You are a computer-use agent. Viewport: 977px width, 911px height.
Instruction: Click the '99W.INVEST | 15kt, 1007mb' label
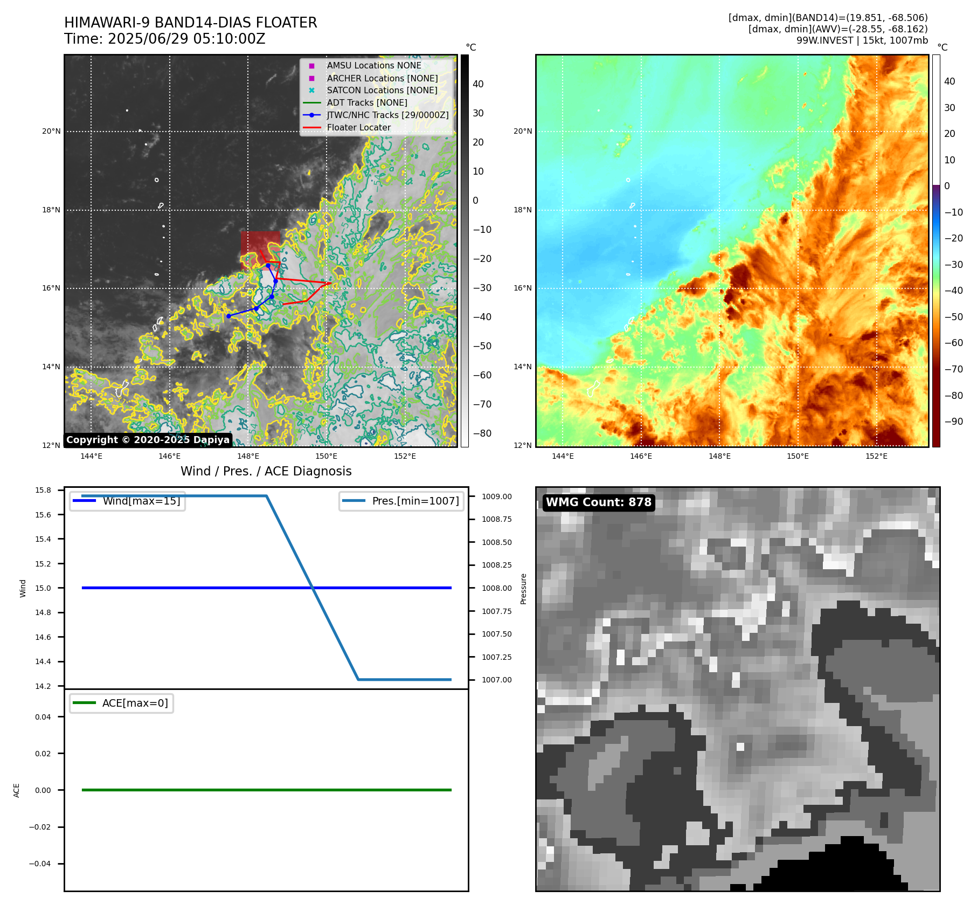pyautogui.click(x=862, y=40)
